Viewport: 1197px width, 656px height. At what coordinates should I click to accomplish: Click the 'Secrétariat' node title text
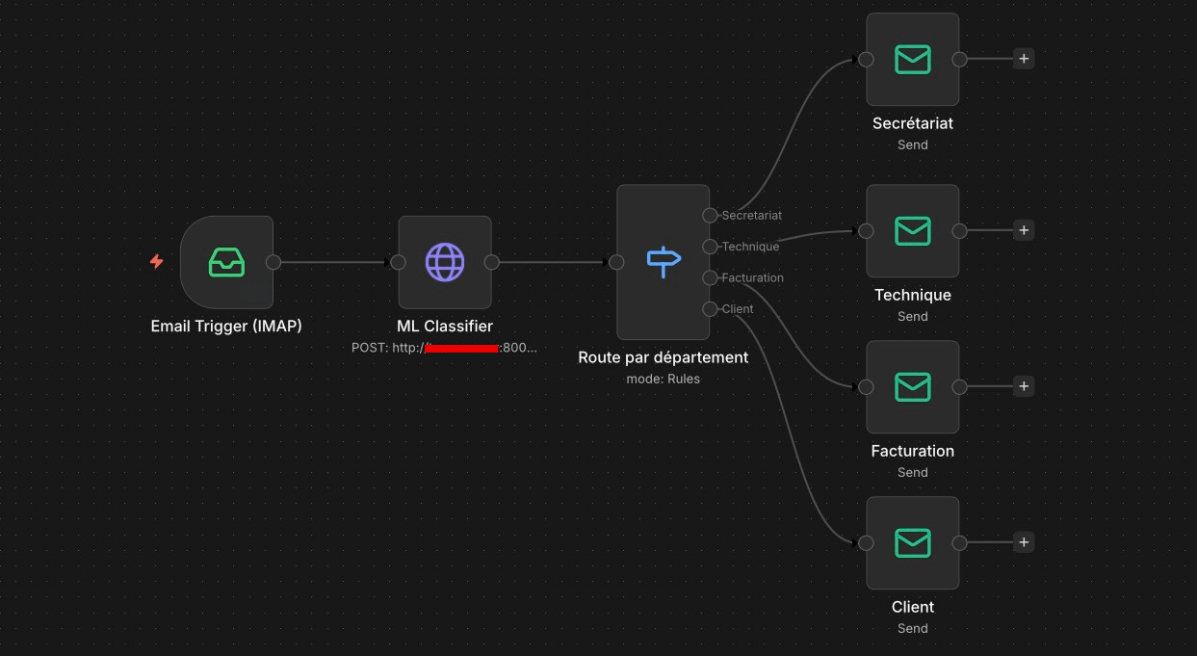point(913,123)
